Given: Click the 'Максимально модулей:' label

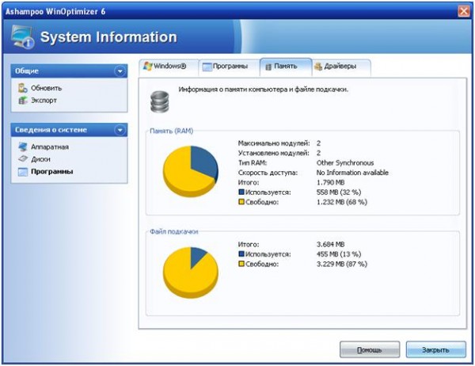Looking at the screenshot, I should coord(274,143).
